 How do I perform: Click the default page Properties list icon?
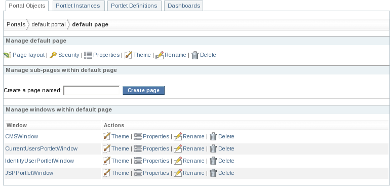88,55
